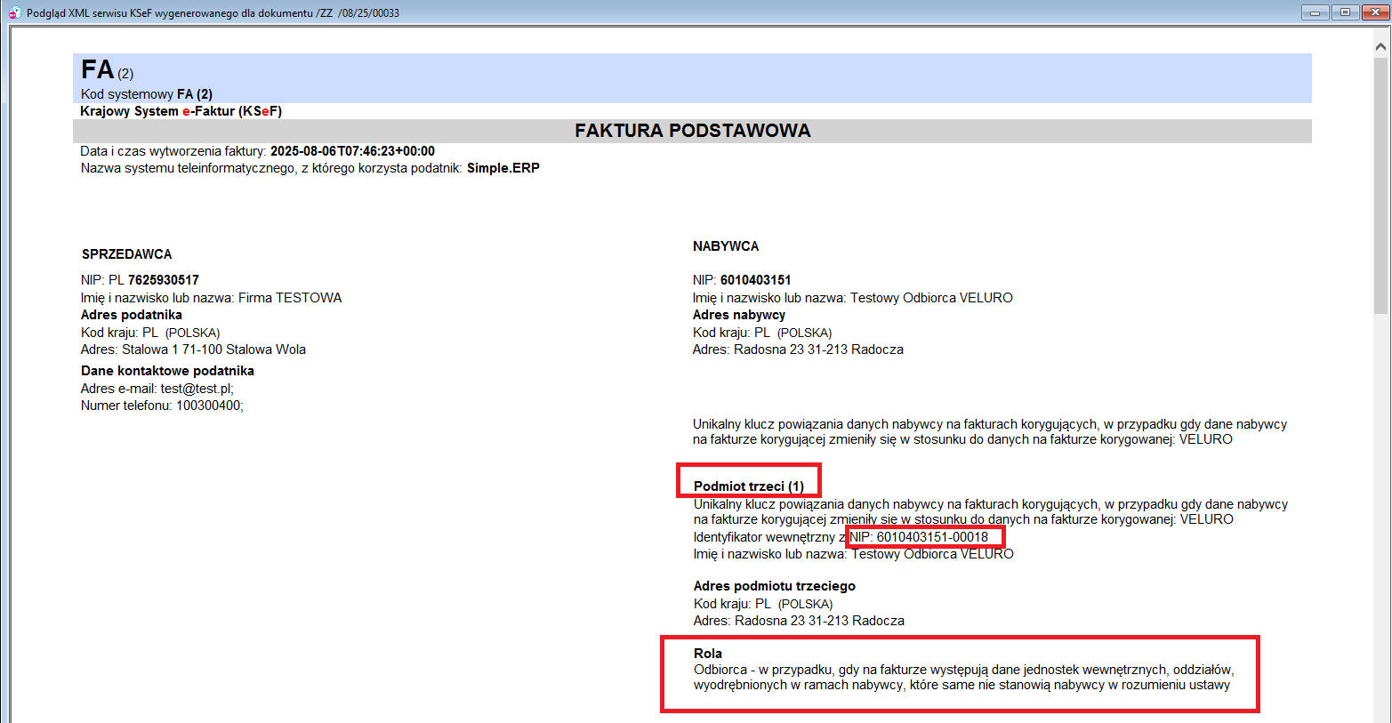The width and height of the screenshot is (1392, 723).
Task: Click the Simple.ERP system name
Action: (503, 168)
